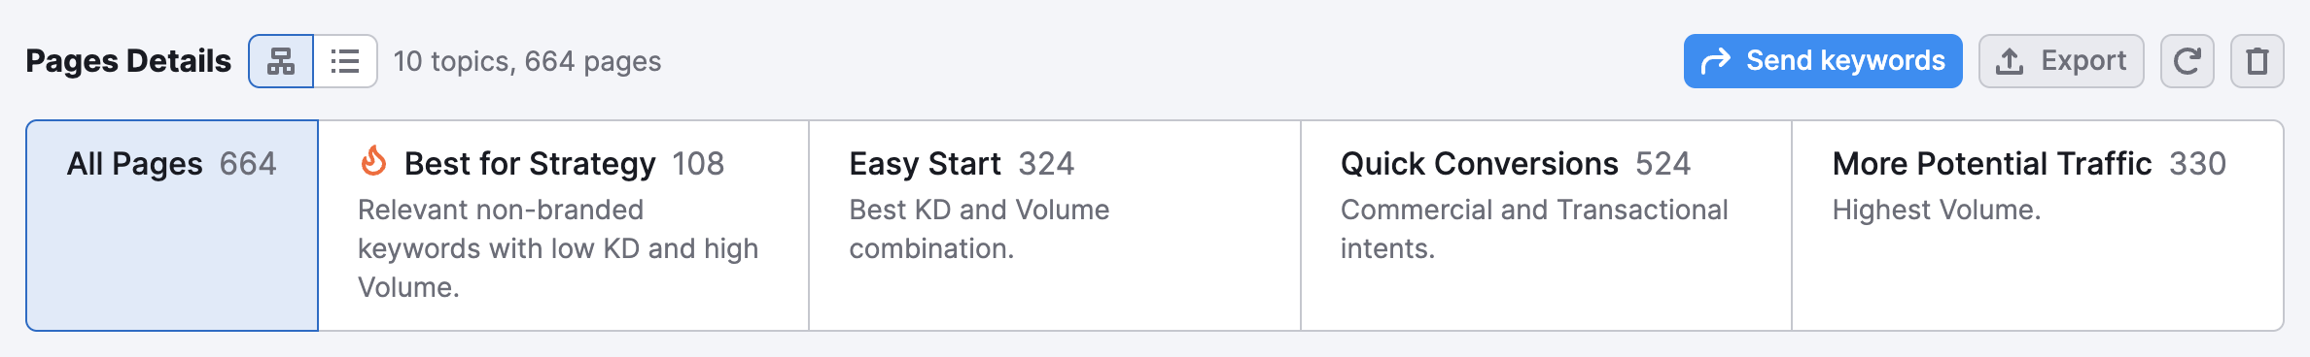The image size is (2310, 357).
Task: View the More Potential Traffic tab
Action: 2038,225
